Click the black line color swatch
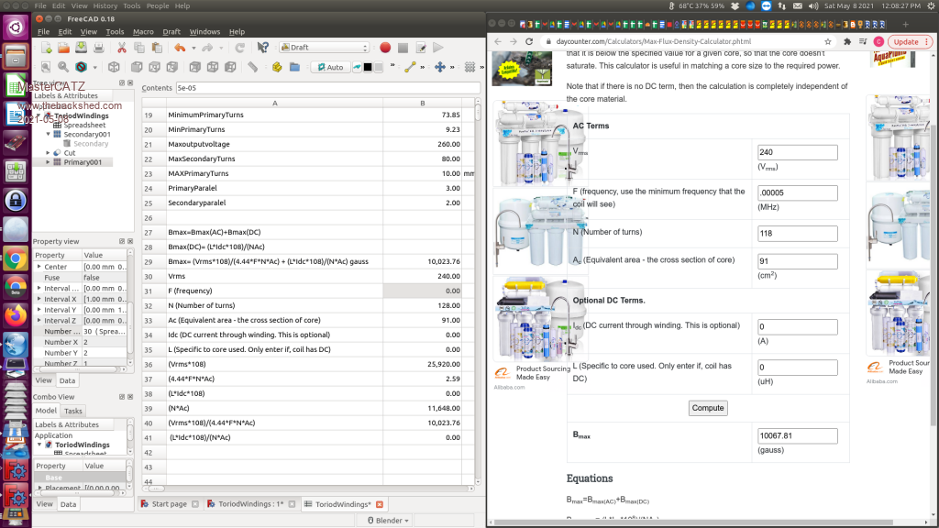This screenshot has height=528, width=939. tap(368, 67)
